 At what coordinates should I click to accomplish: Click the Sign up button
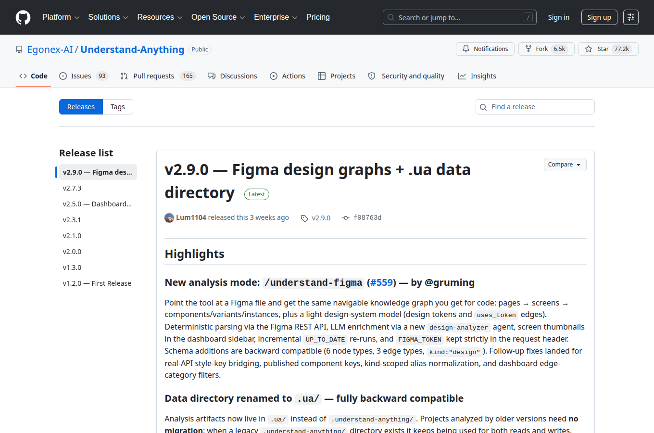pos(599,17)
